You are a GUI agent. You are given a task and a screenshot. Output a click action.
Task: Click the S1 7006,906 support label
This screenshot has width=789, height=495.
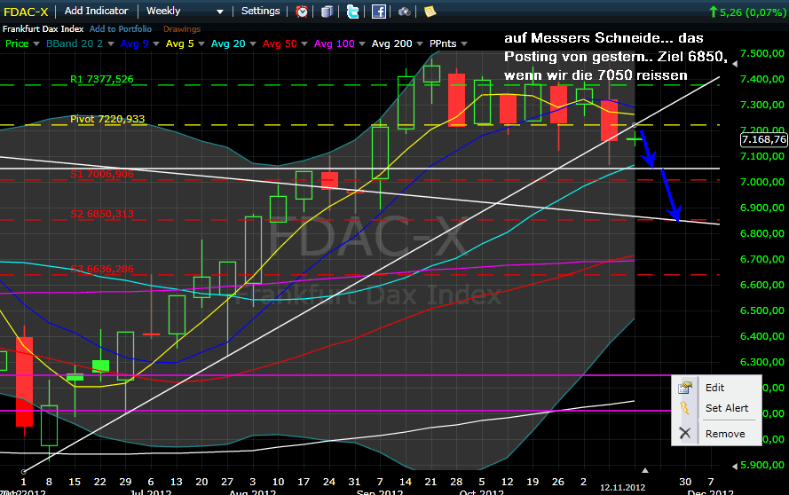tap(102, 174)
